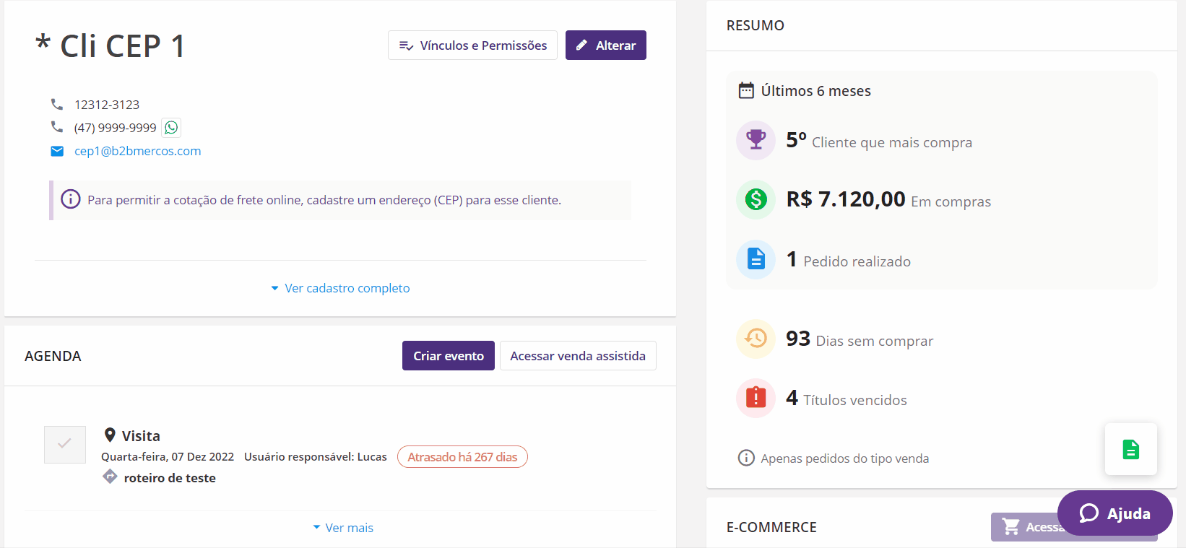
Task: Open the Ajuda chat widget
Action: click(x=1114, y=513)
